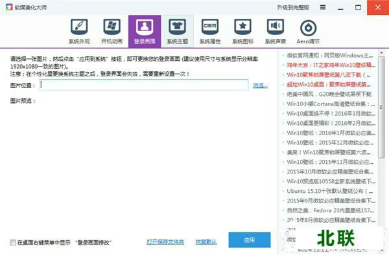
Task: Open news item Win10壁纸：2016年1月微软必应
Action: [x=331, y=133]
